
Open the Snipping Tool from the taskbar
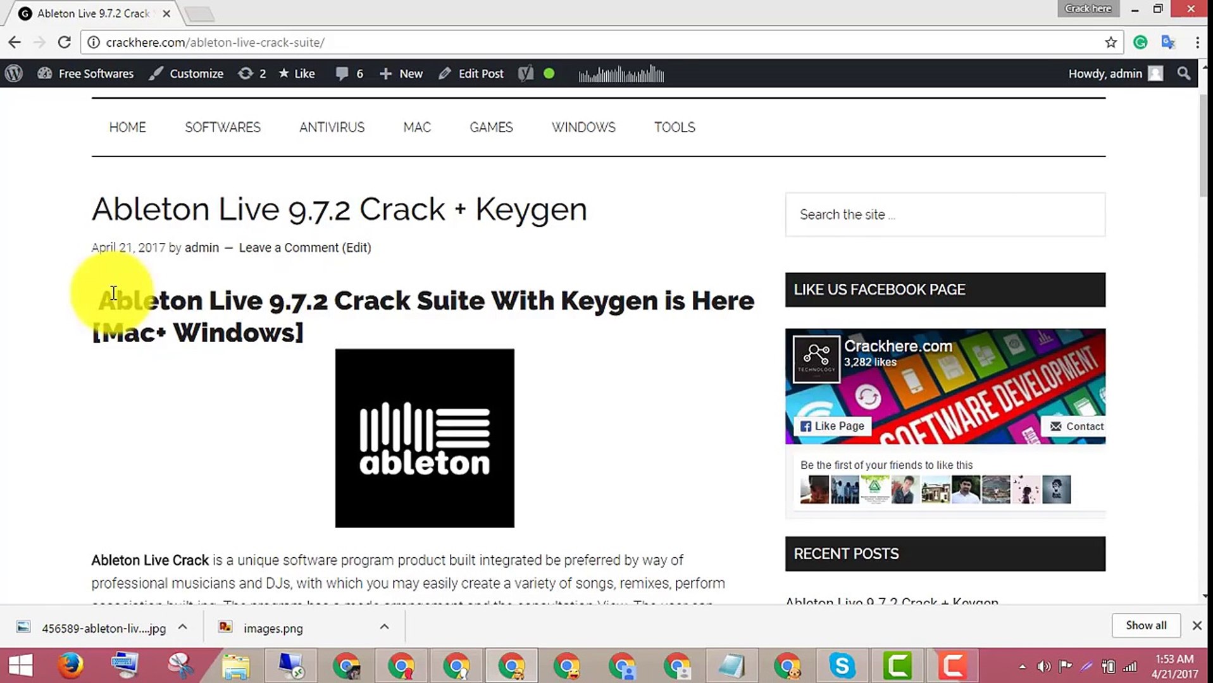tap(180, 665)
